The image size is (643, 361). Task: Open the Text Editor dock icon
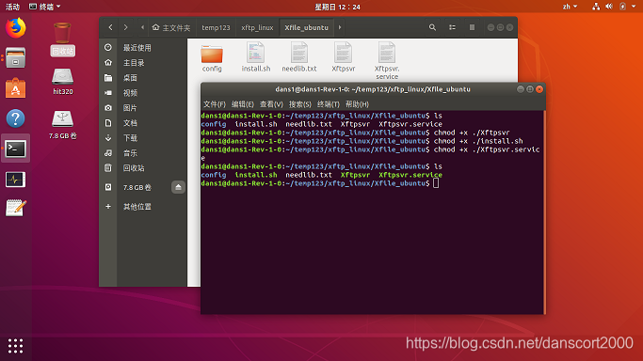16,209
